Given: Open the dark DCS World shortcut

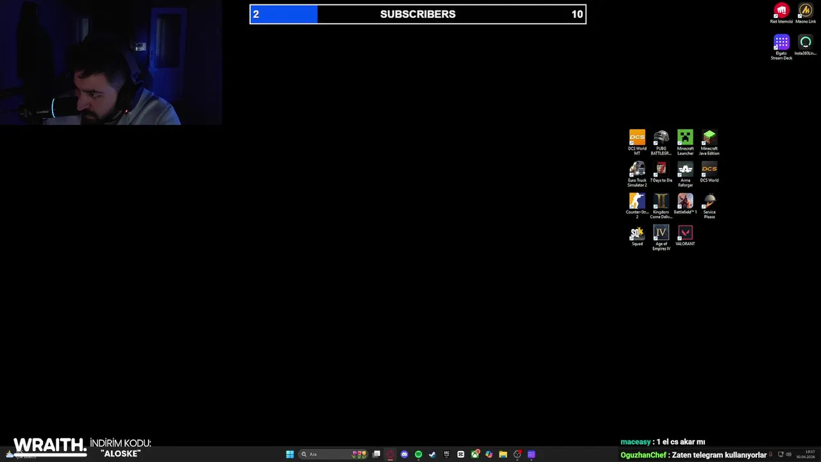Looking at the screenshot, I should pos(709,172).
